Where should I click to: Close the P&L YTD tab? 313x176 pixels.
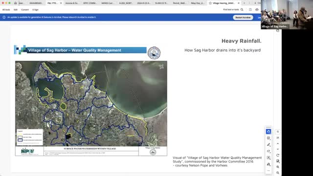click(x=61, y=3)
